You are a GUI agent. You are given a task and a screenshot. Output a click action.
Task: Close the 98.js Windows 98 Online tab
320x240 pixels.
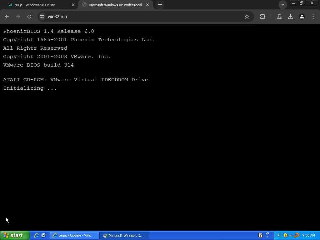click(73, 5)
